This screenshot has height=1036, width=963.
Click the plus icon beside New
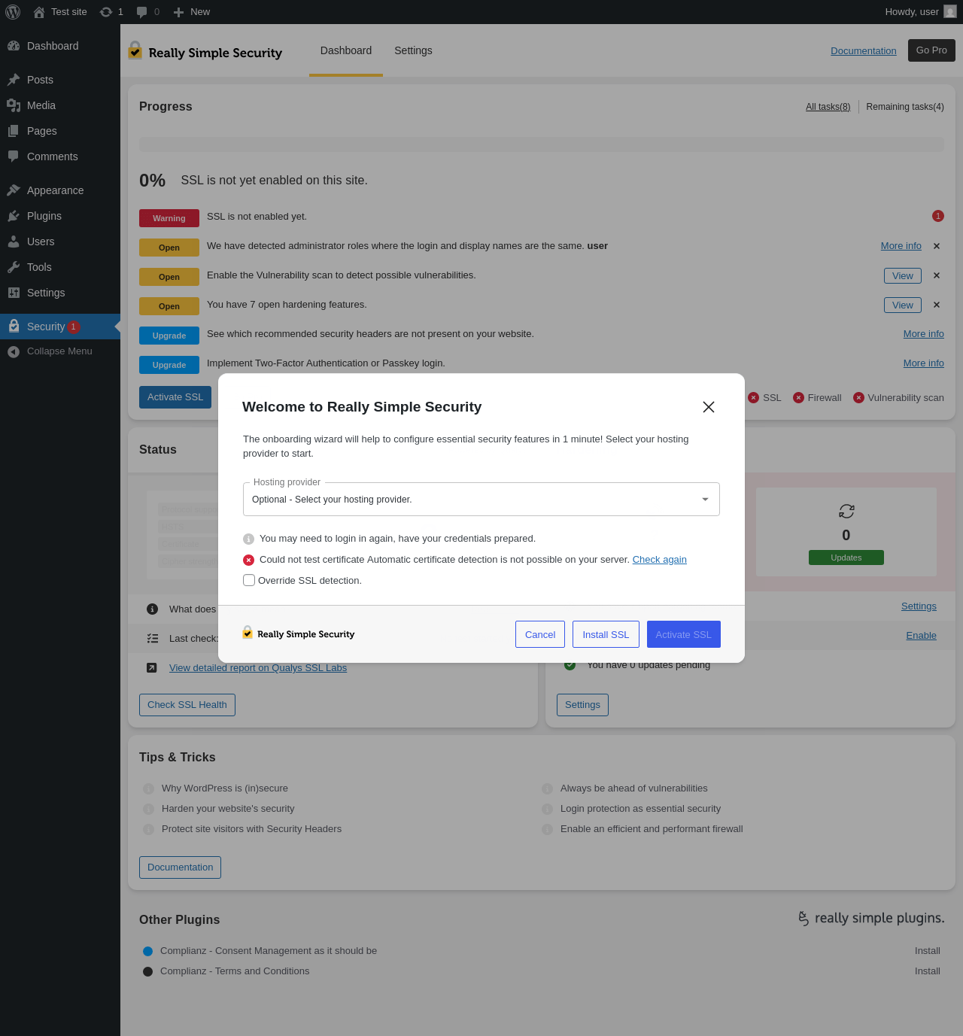(x=178, y=12)
